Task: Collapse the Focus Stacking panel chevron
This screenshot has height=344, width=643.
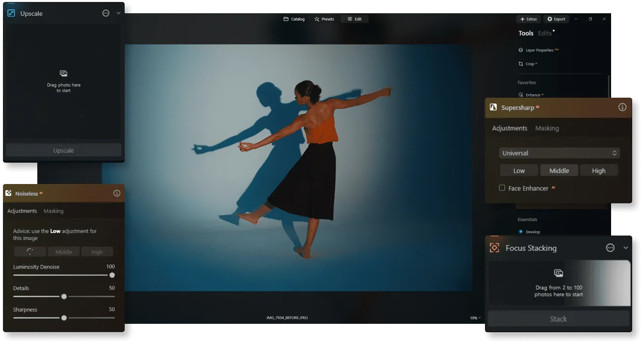Action: (x=625, y=248)
